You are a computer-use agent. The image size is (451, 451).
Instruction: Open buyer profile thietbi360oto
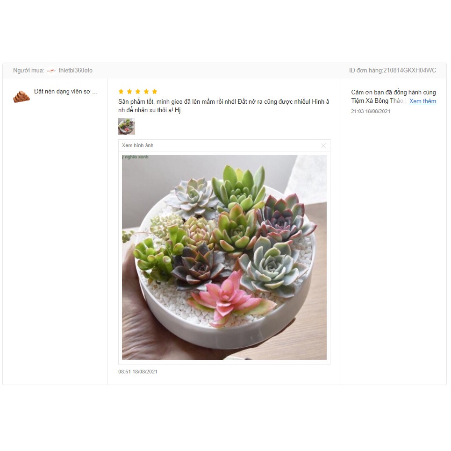click(x=75, y=71)
